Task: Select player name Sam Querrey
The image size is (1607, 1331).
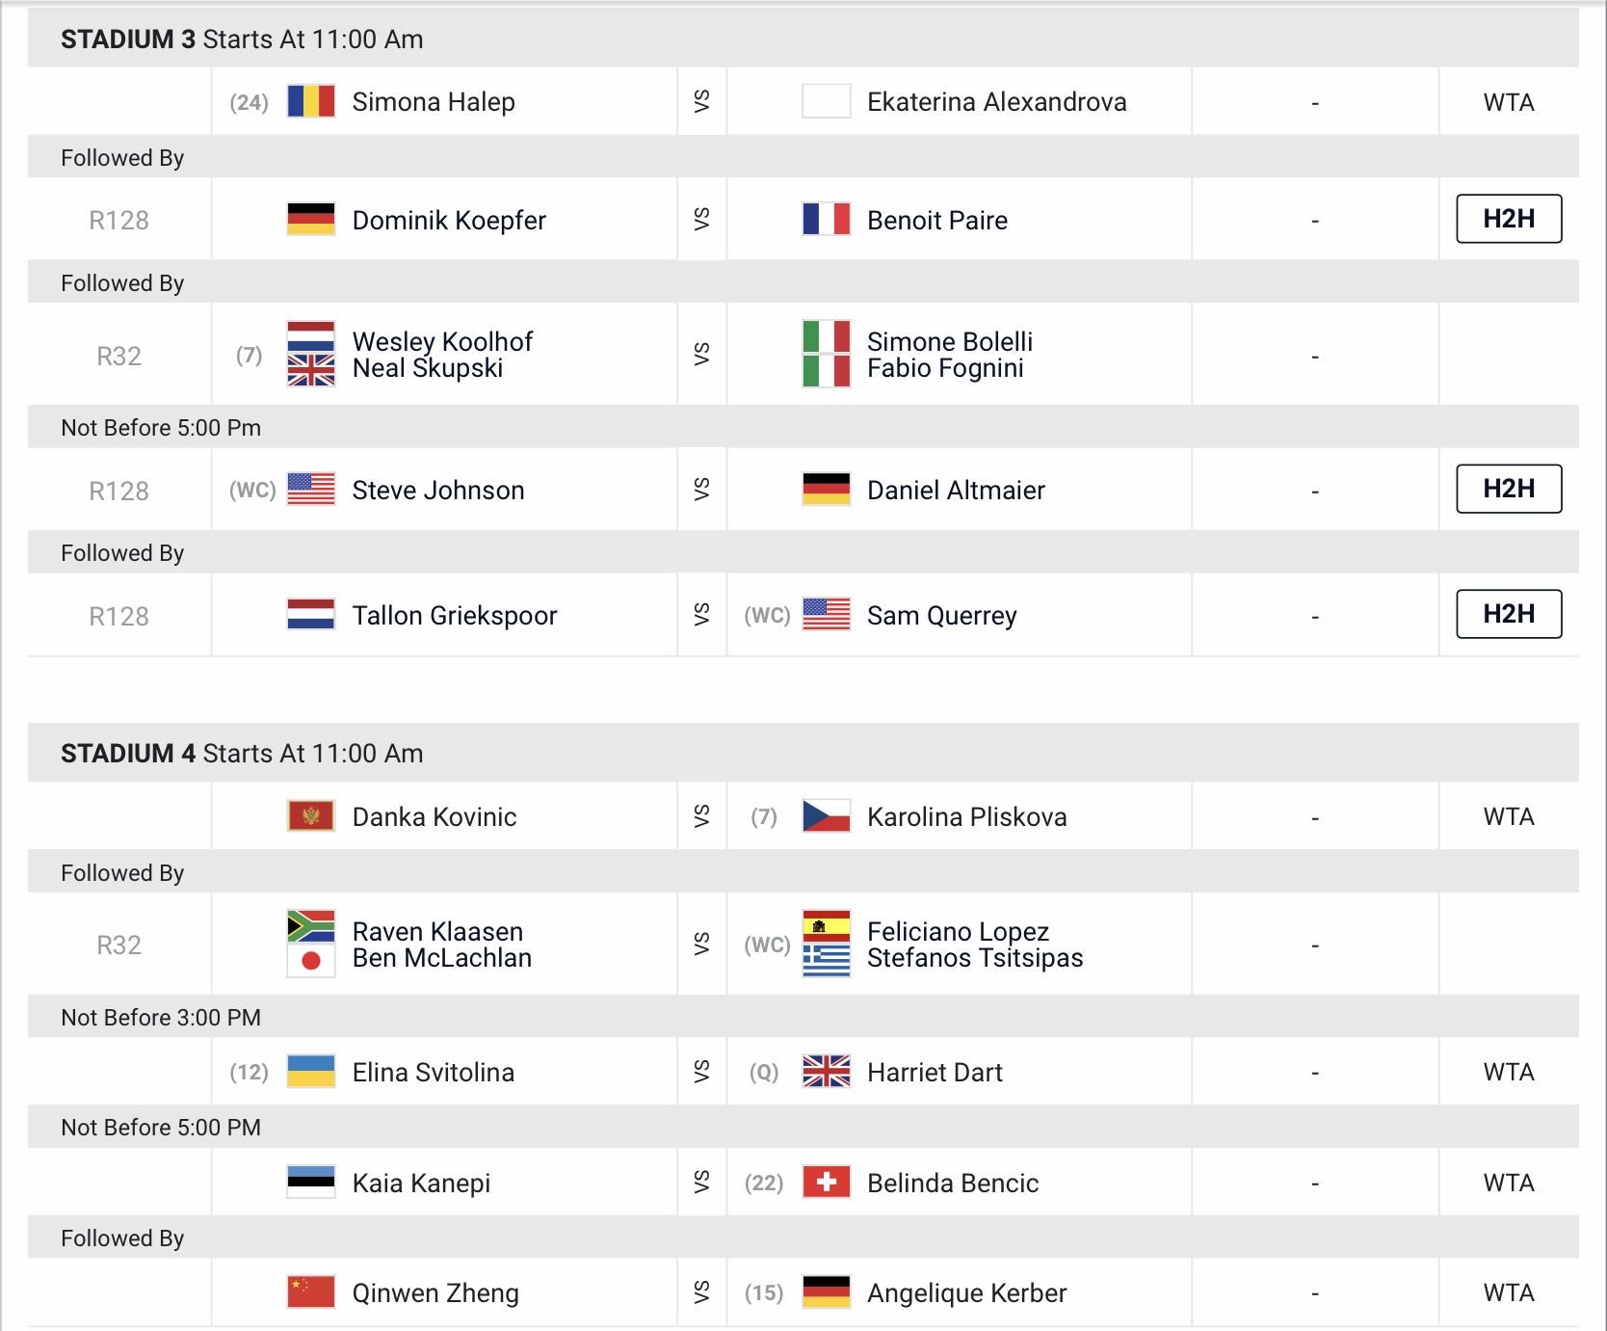Action: (942, 616)
